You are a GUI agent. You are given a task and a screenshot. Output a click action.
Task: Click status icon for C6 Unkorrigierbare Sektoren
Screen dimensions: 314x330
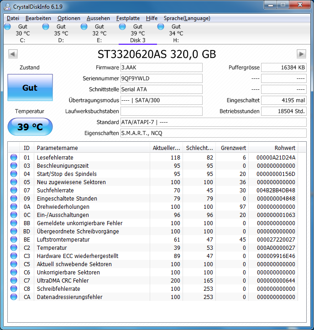pyautogui.click(x=14, y=272)
